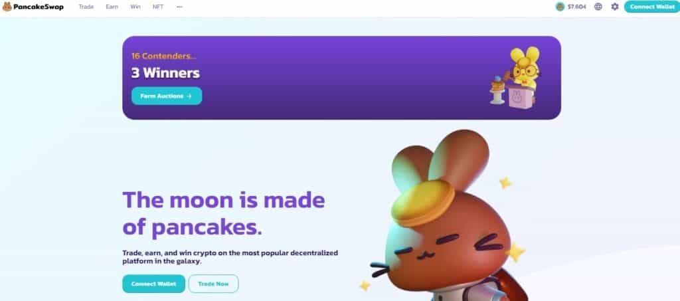Click Connect Wallet below the hero tagline
Viewport: 680px width, 301px height.
[x=153, y=284]
